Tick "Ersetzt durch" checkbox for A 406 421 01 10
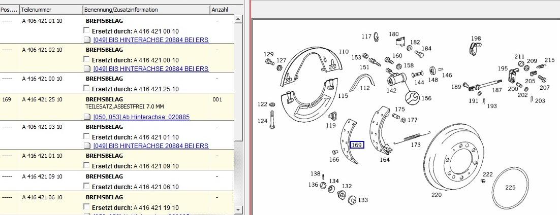 tap(86, 31)
